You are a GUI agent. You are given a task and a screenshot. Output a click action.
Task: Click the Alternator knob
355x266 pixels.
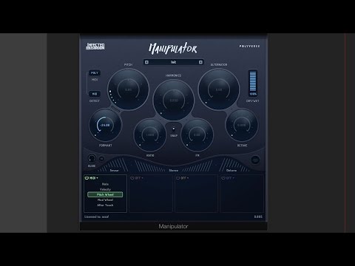219,89
